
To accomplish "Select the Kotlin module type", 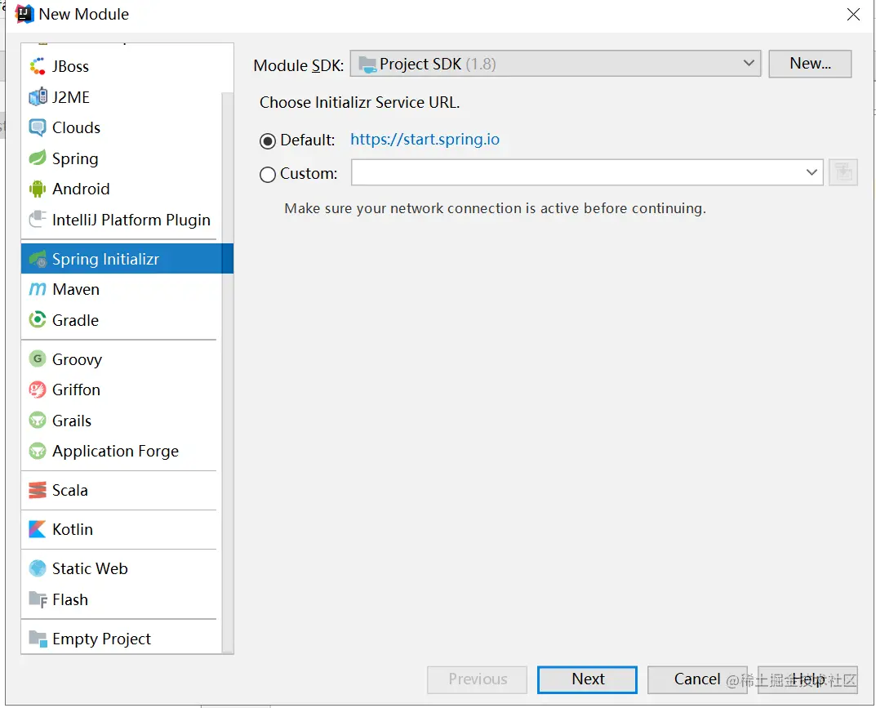I will pos(121,529).
